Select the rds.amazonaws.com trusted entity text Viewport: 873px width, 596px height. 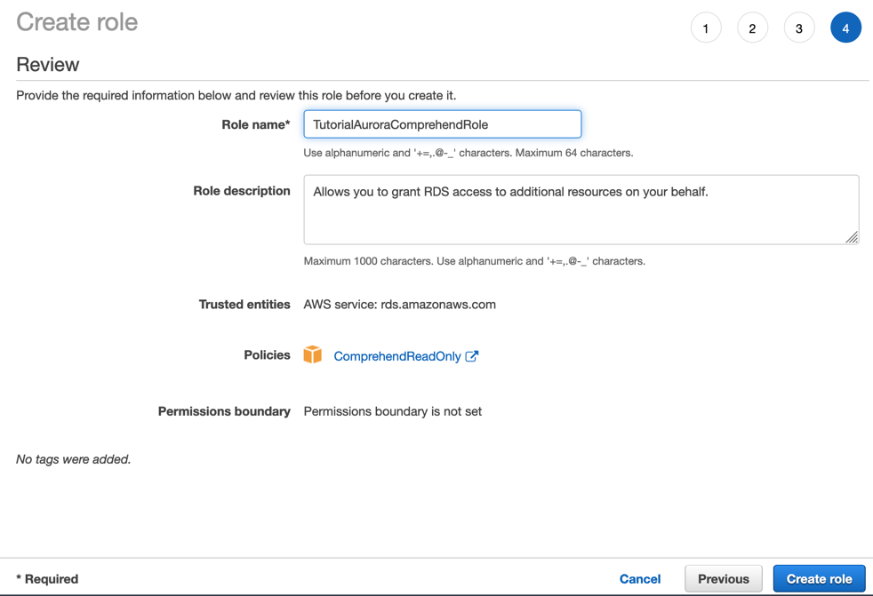pos(437,305)
